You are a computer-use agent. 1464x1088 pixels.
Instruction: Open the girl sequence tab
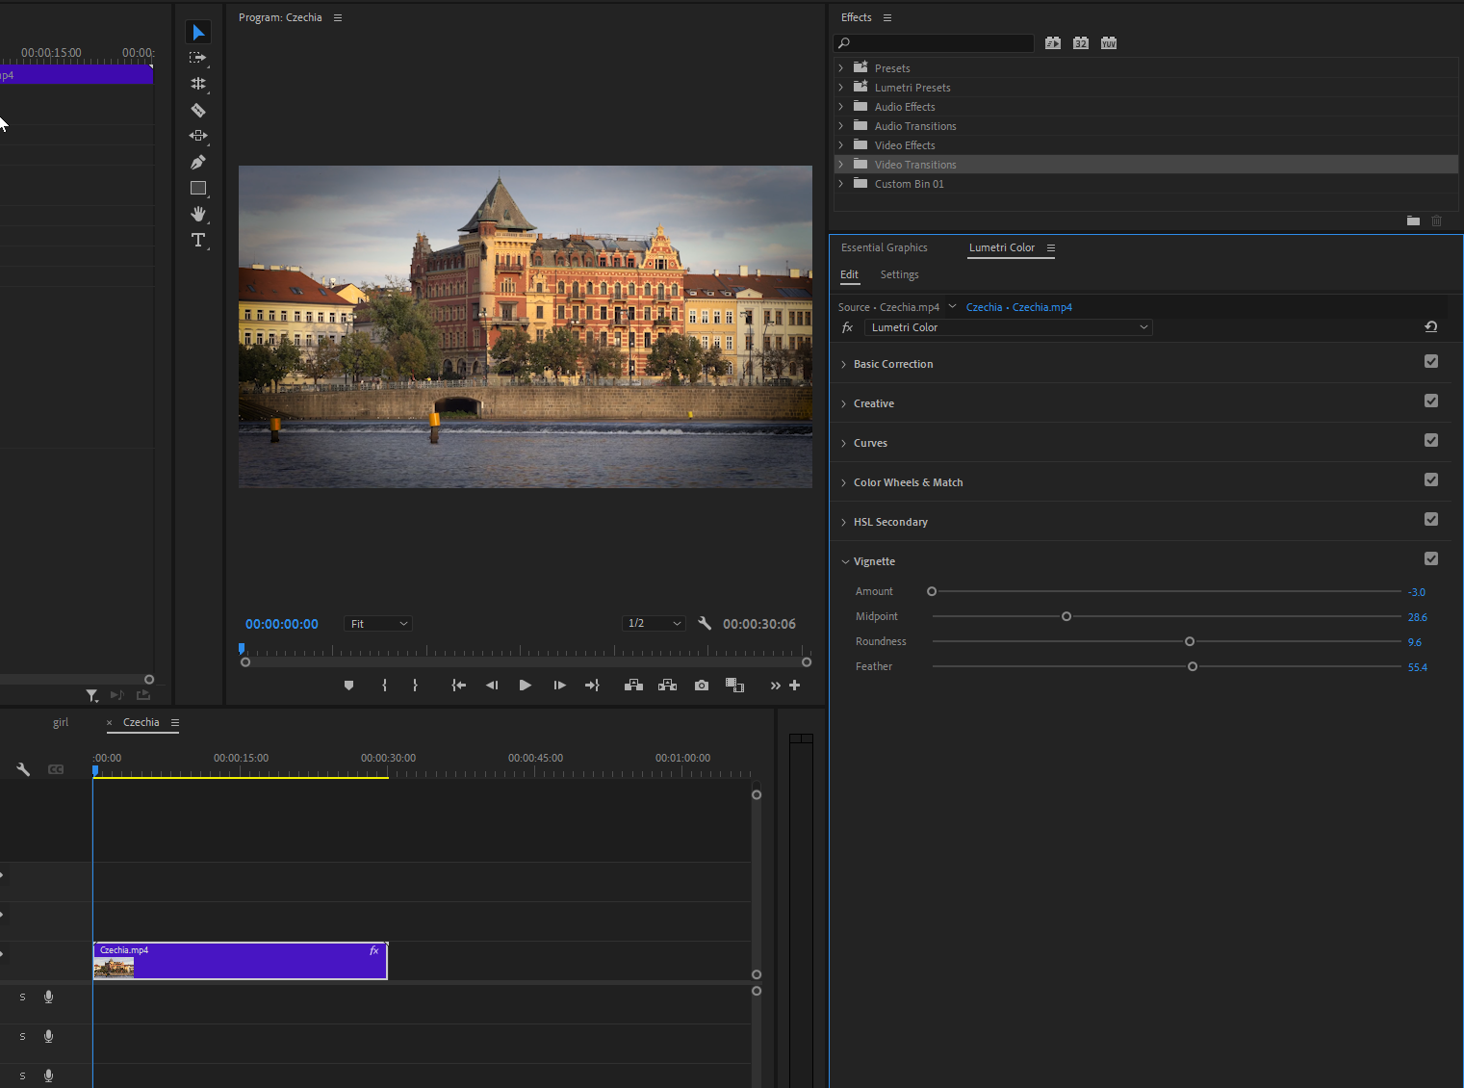(61, 723)
